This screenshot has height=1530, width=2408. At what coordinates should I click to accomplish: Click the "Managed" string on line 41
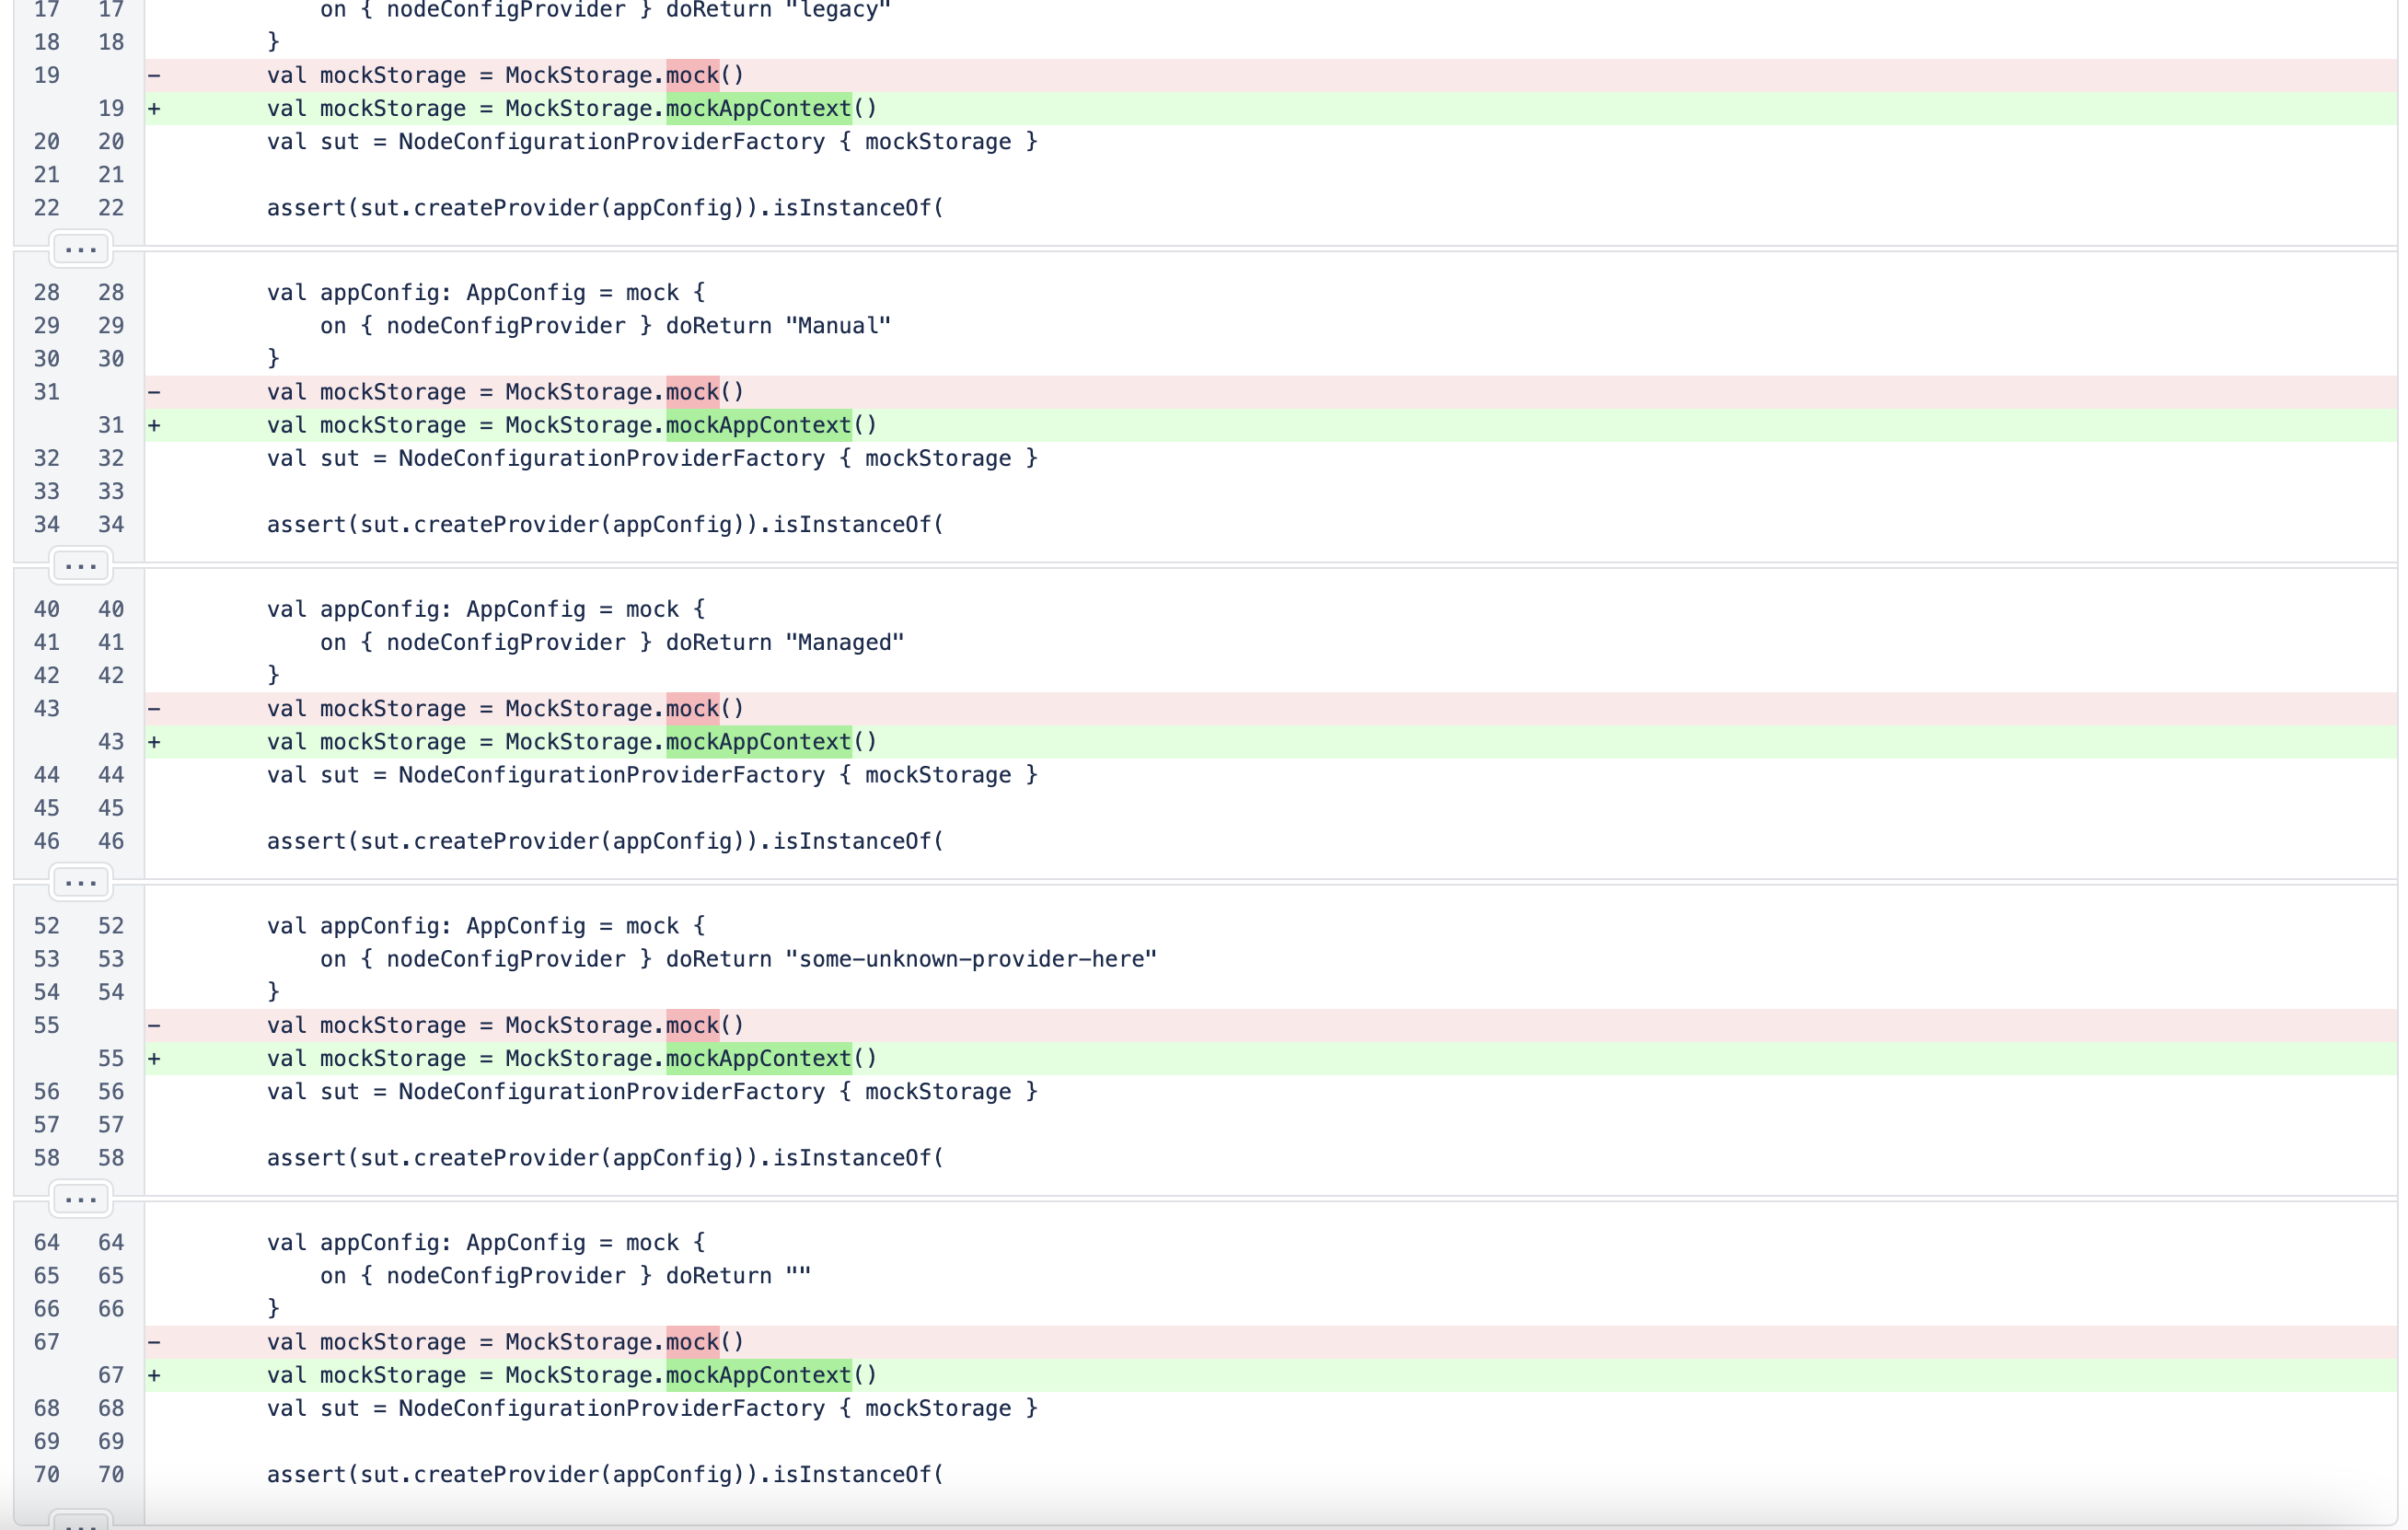click(844, 642)
